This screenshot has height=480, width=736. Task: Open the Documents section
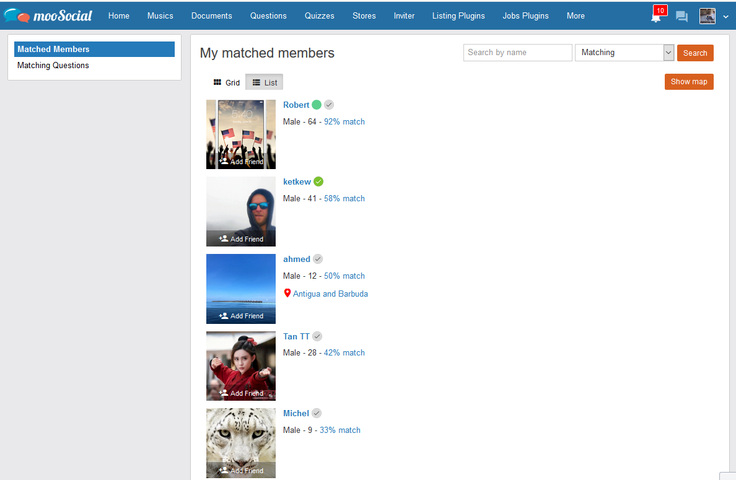click(212, 15)
